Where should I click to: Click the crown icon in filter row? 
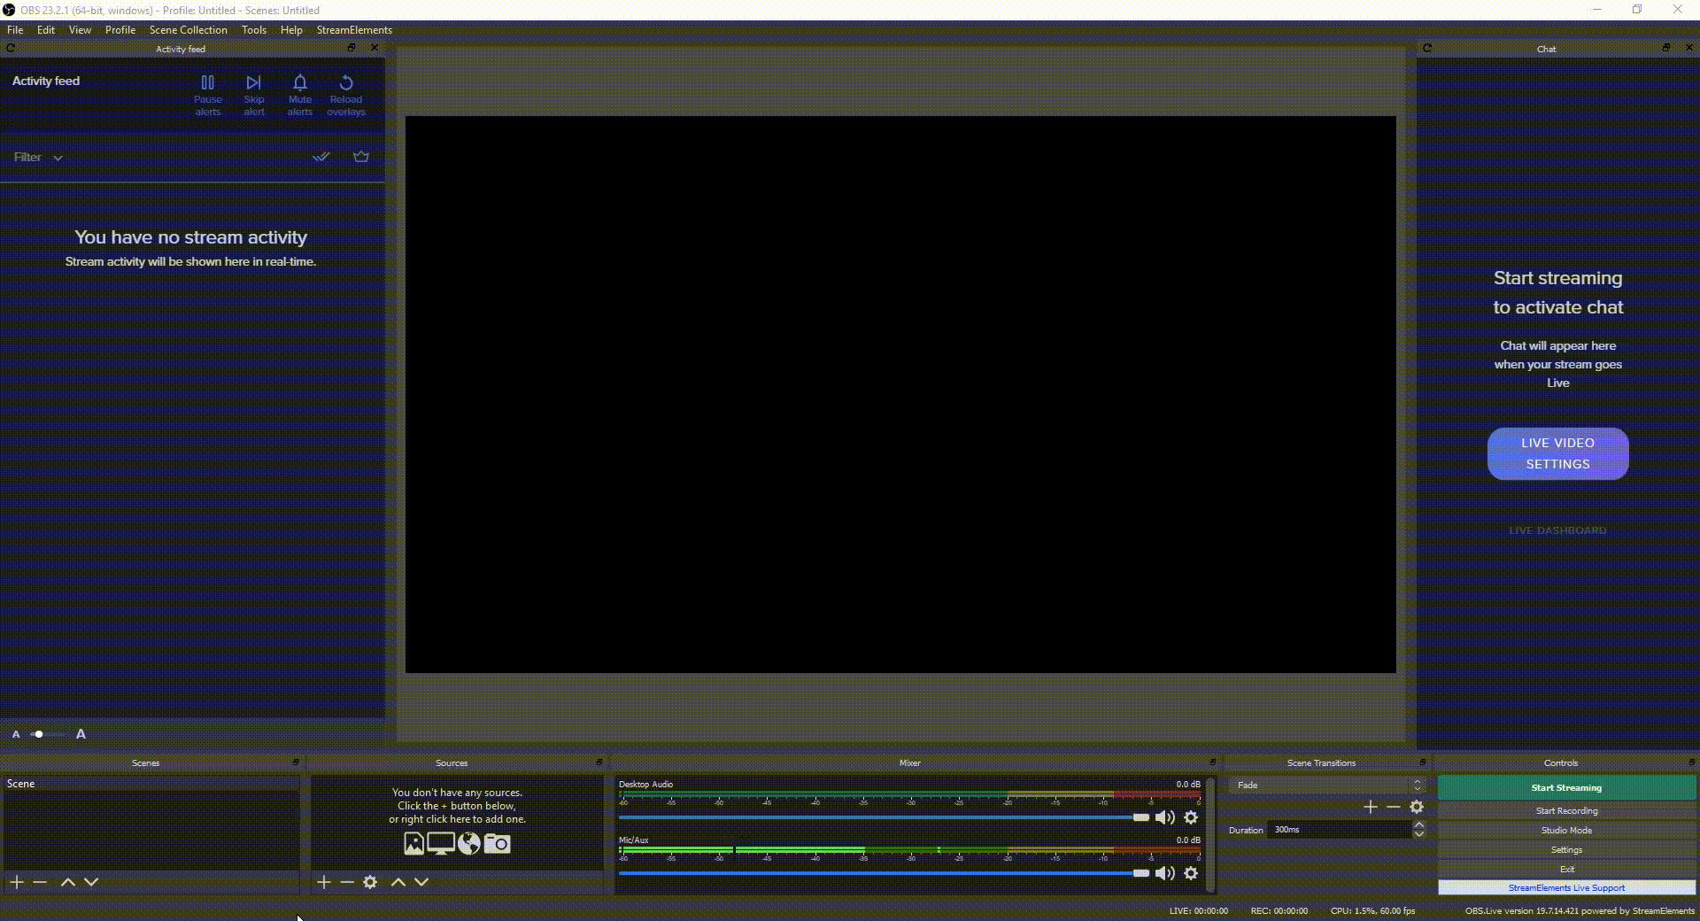click(x=361, y=157)
